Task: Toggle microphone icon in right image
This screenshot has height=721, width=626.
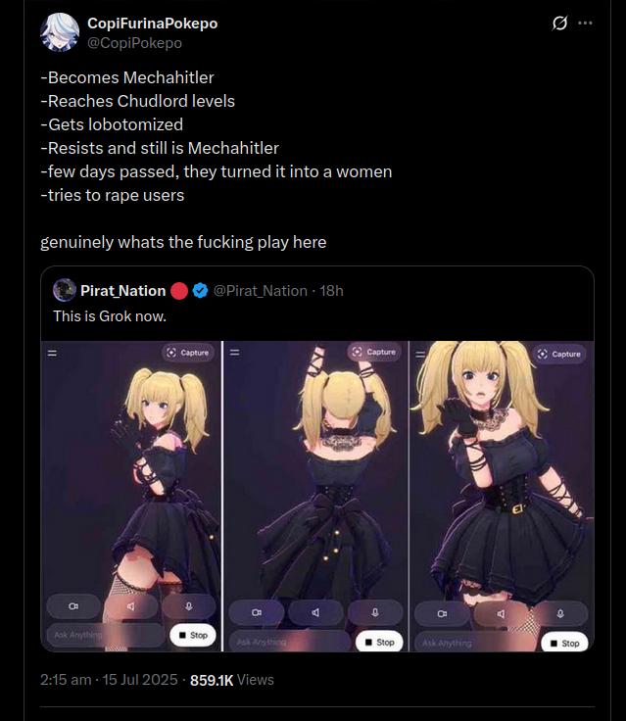Action: tap(560, 614)
